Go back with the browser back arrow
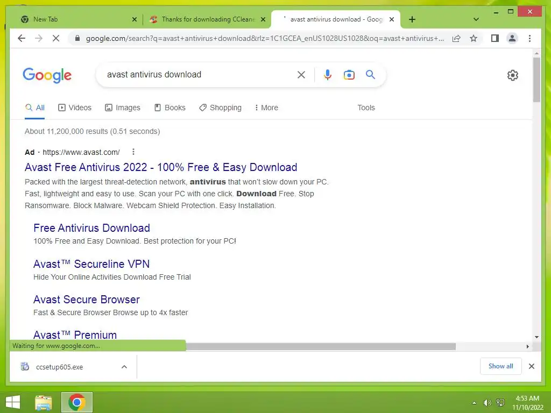 22,38
